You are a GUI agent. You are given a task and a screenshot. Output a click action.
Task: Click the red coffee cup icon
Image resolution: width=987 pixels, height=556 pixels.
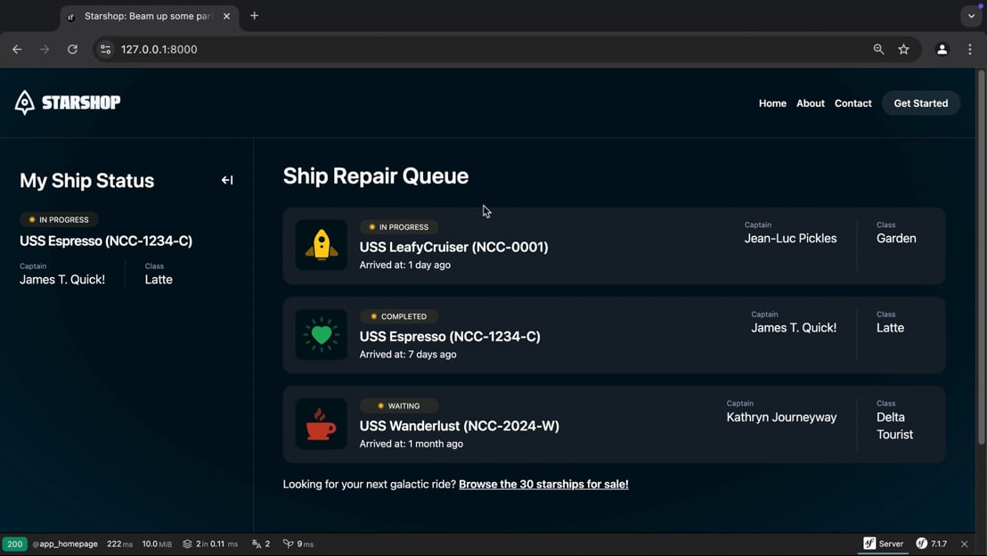coord(322,424)
